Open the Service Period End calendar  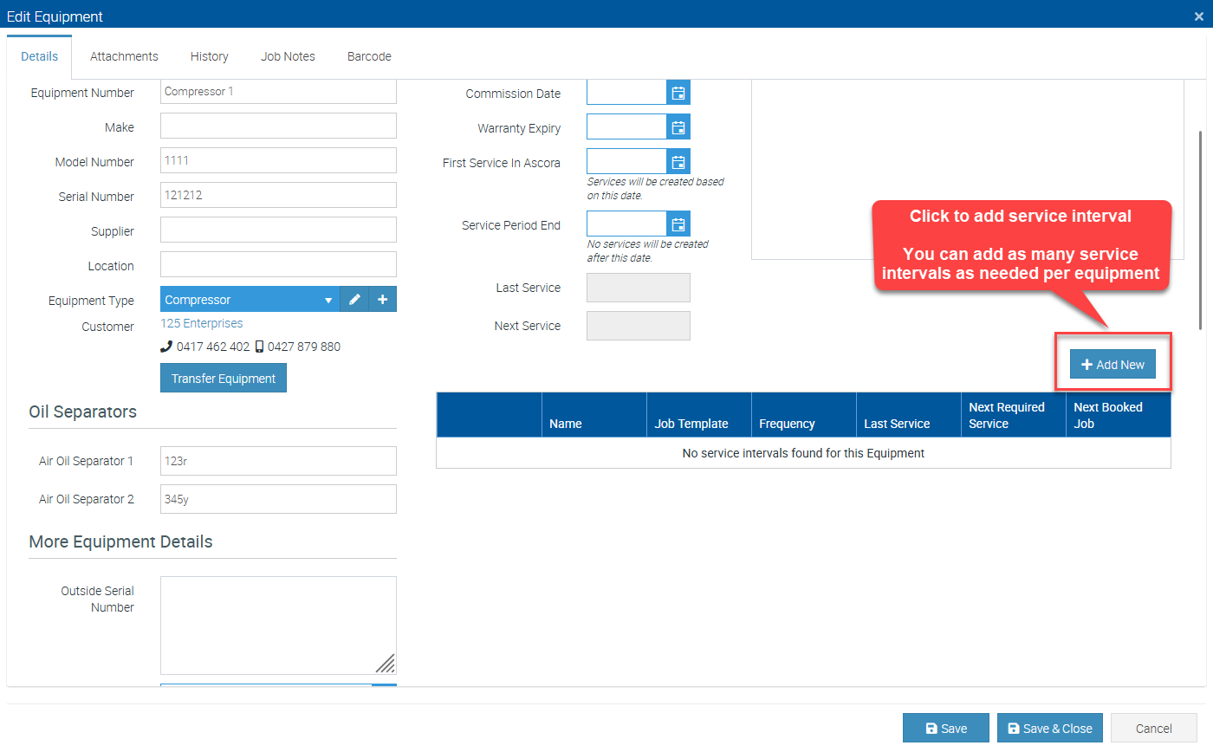tap(678, 224)
